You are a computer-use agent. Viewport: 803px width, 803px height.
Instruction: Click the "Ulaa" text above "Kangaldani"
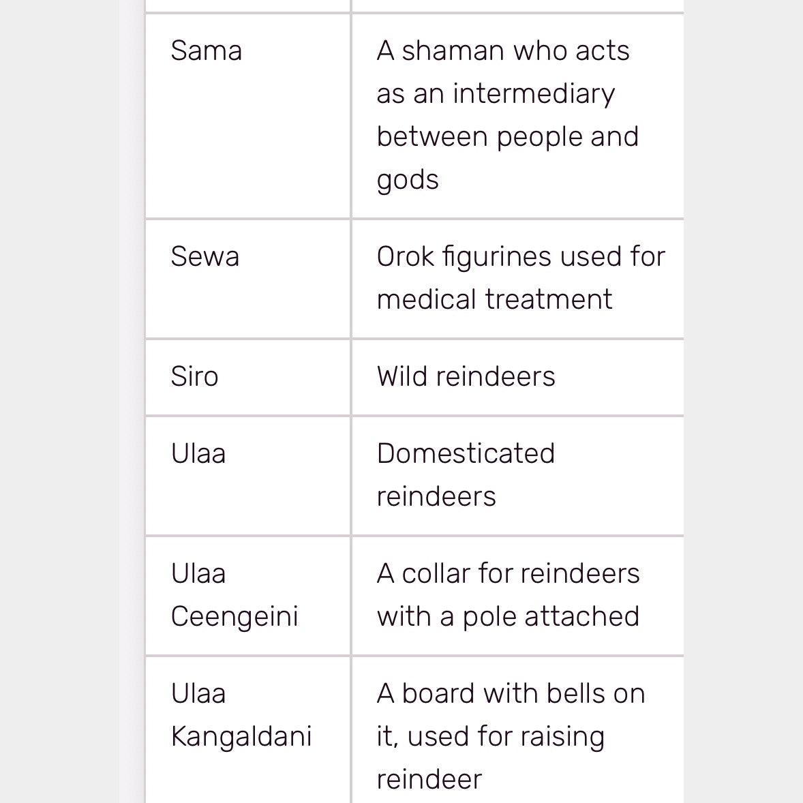point(198,694)
